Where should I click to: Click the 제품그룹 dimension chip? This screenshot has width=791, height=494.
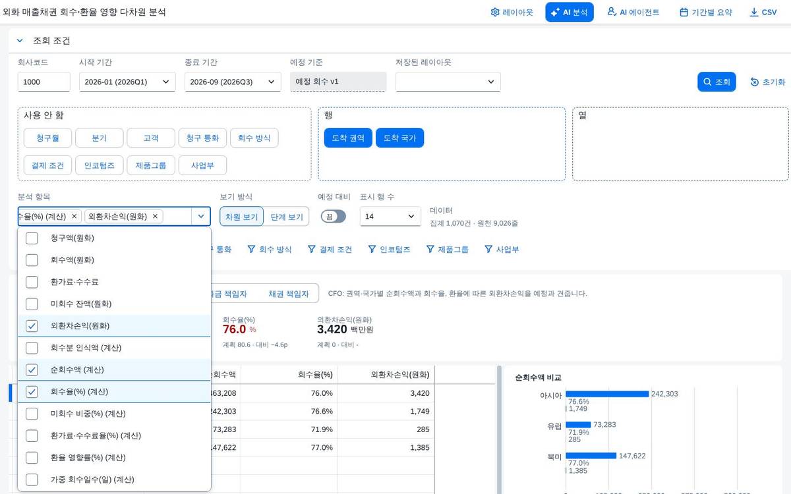(x=151, y=165)
